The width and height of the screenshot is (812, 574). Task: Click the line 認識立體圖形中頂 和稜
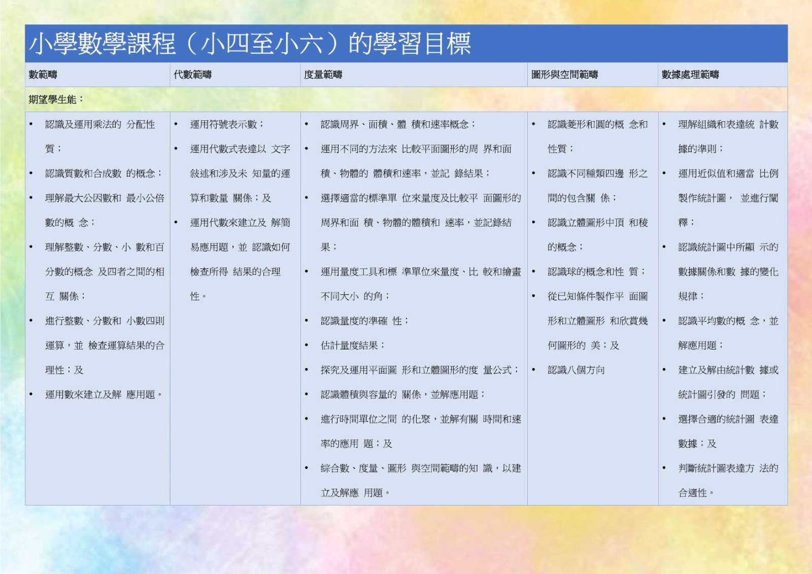click(598, 222)
